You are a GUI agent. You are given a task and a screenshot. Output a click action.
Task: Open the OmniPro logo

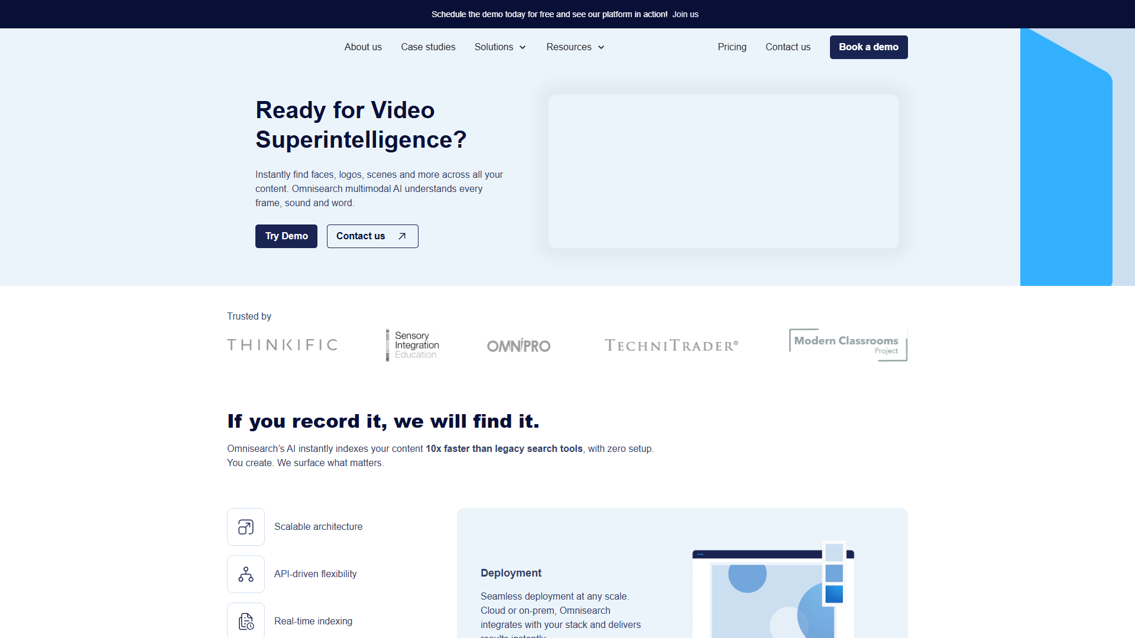tap(518, 346)
